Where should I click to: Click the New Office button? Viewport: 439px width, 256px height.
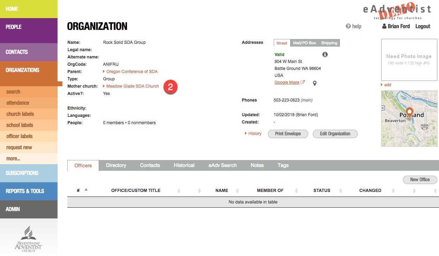click(x=420, y=180)
